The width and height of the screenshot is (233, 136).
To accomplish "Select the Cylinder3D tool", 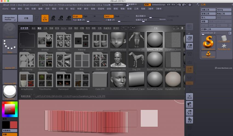I will coord(224,39).
